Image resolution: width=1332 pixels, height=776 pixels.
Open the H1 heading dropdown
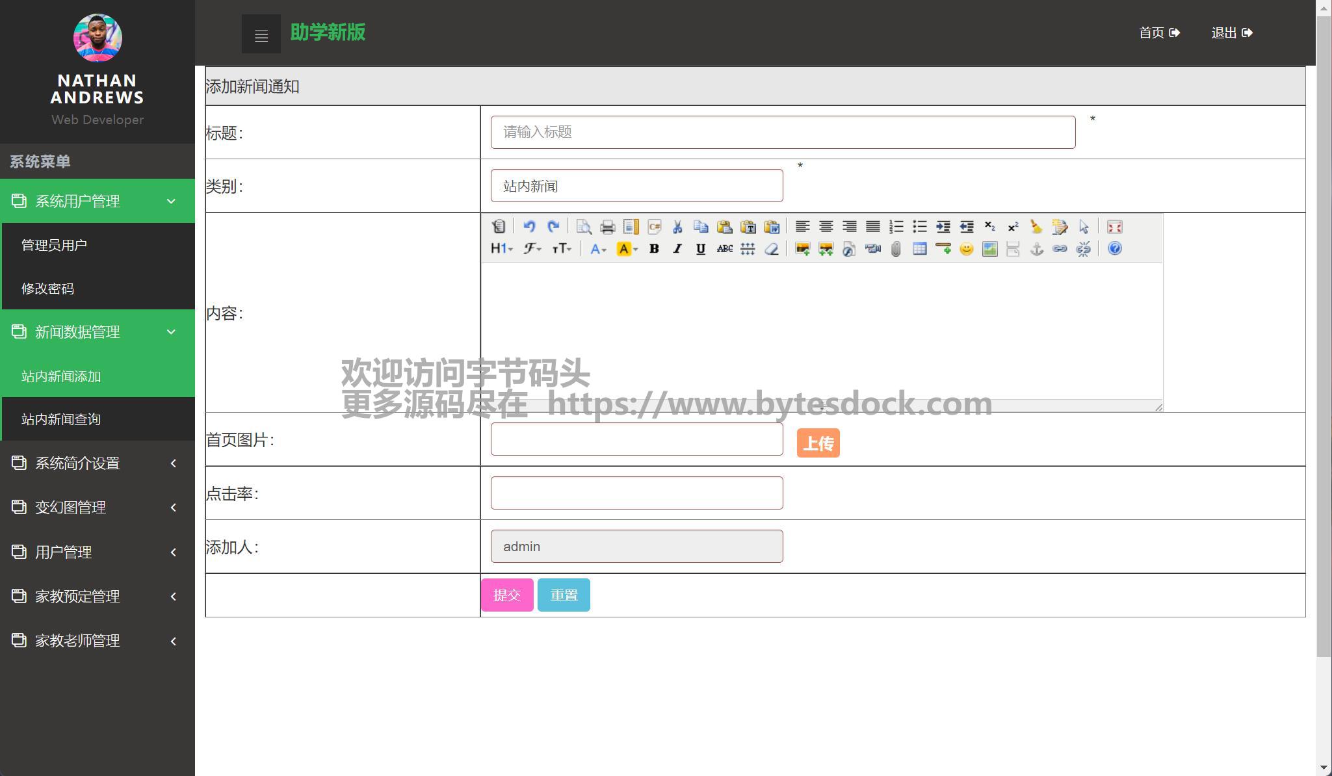pos(501,248)
